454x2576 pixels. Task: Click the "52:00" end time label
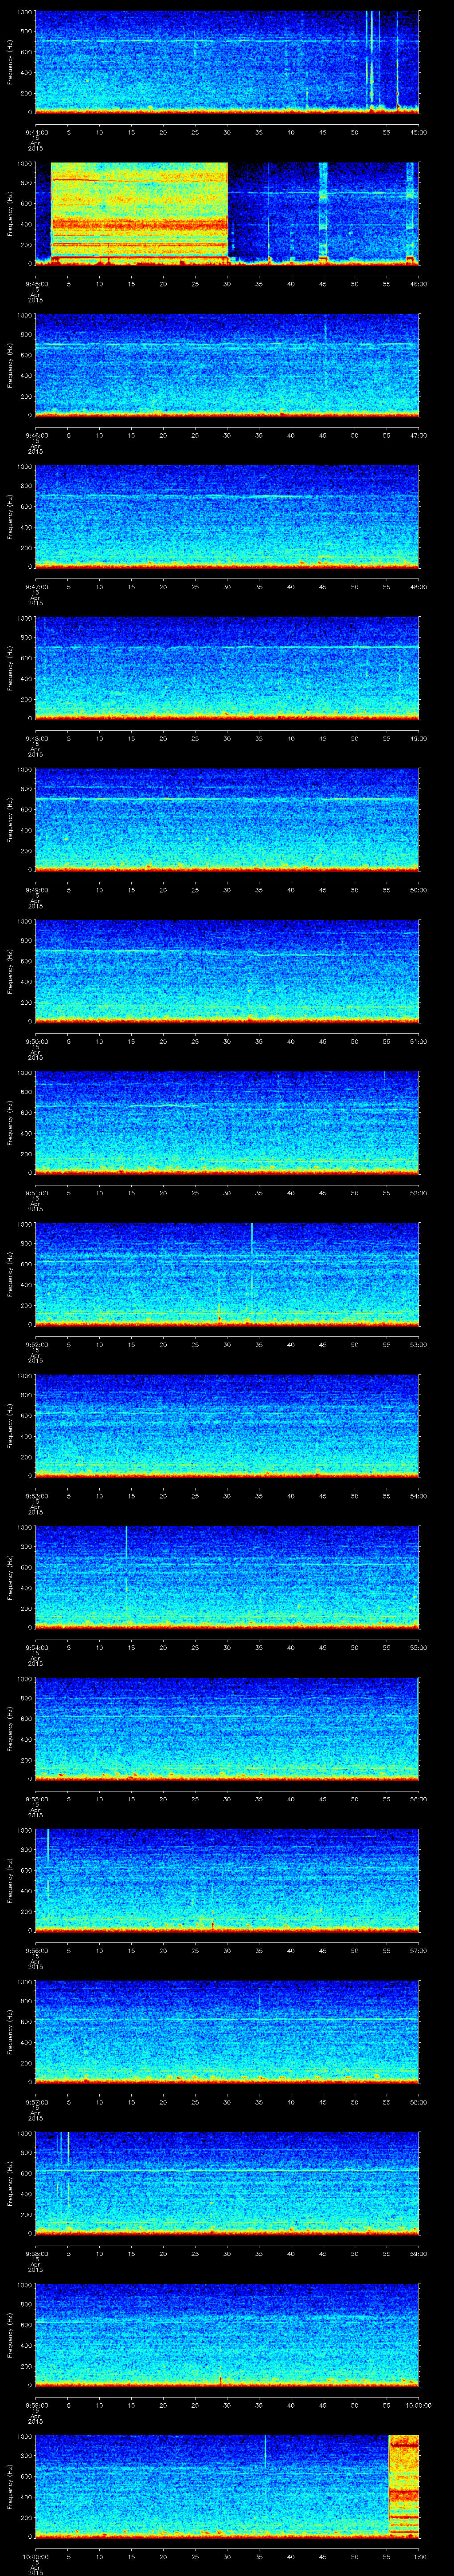pos(419,1192)
